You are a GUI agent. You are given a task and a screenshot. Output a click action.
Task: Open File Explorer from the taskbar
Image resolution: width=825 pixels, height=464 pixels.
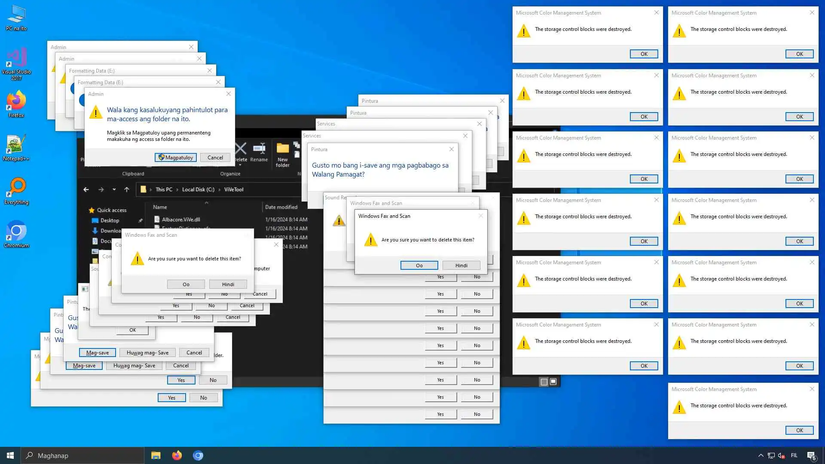156,455
